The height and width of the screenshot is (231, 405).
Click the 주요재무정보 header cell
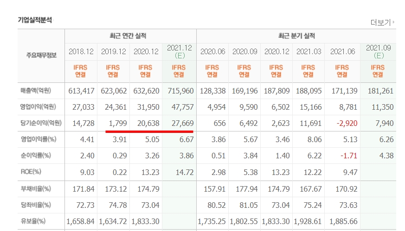coord(41,55)
